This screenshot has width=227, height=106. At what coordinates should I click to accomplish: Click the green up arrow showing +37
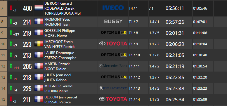pyautogui.click(x=11, y=32)
